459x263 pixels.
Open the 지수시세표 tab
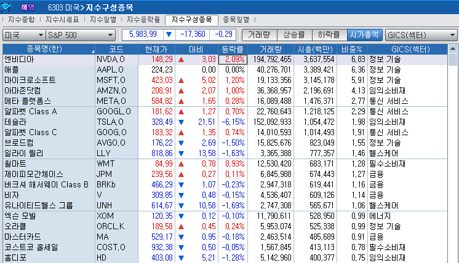click(62, 20)
